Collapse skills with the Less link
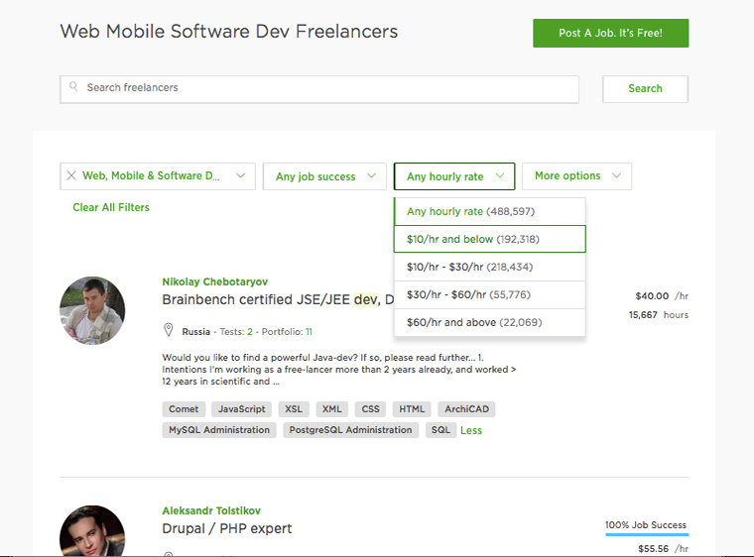The height and width of the screenshot is (557, 754). pos(471,430)
